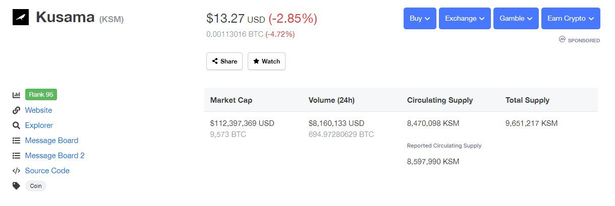Click the bar chart icon beside Rank 95

[16, 95]
